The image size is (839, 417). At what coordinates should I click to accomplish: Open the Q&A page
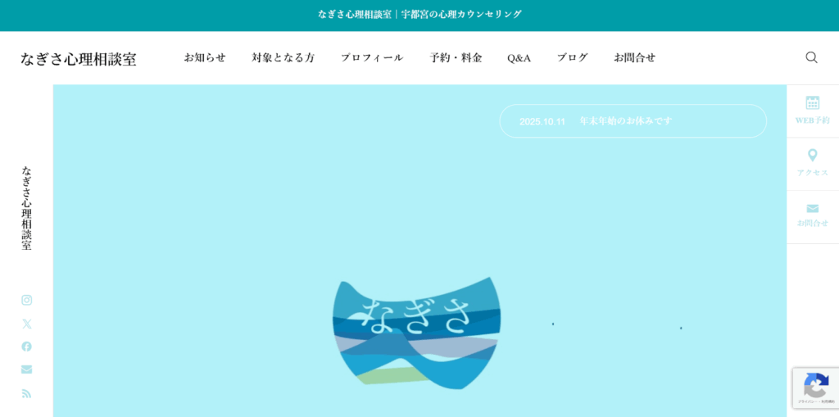coord(519,57)
